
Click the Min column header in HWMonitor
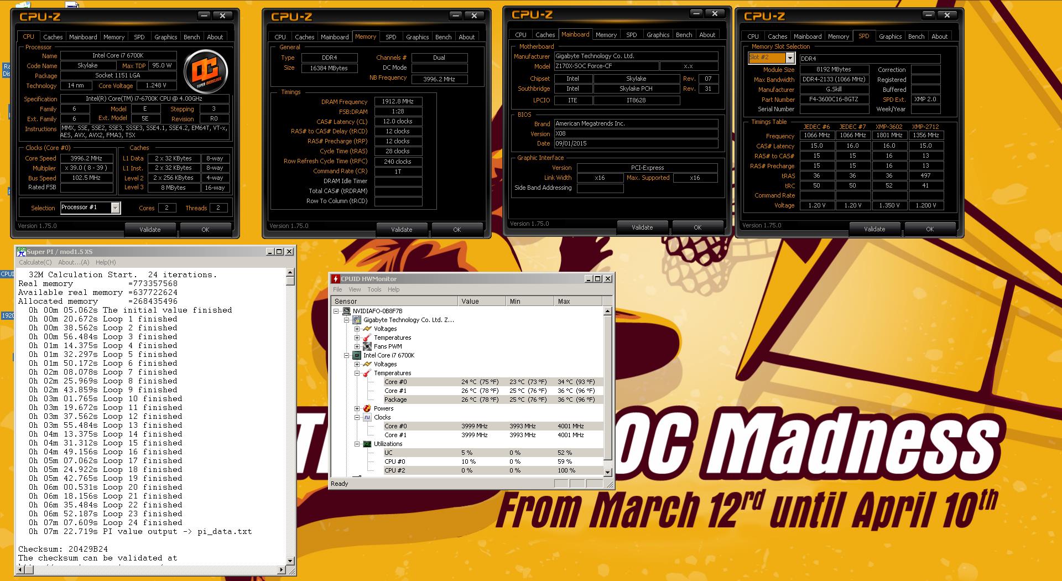(x=530, y=301)
